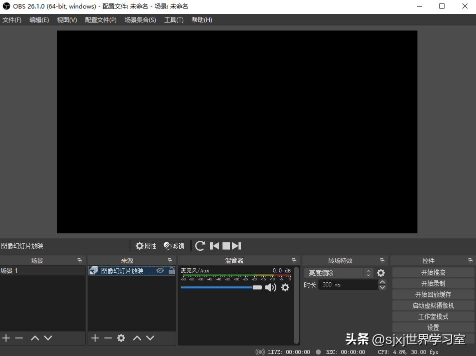The width and height of the screenshot is (476, 356).
Task: Toggle visibility of 图像幻灯片放映 source
Action: 160,270
